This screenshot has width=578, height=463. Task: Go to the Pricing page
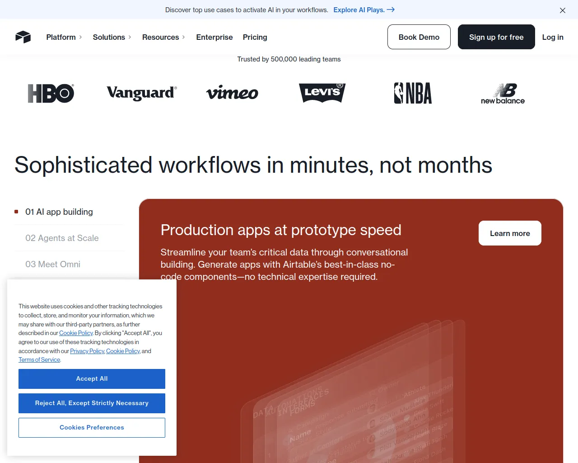(x=255, y=37)
